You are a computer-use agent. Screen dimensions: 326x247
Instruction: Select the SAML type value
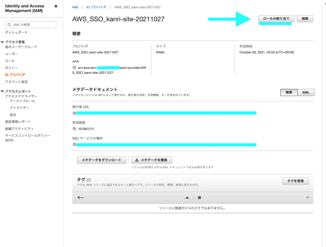160,52
